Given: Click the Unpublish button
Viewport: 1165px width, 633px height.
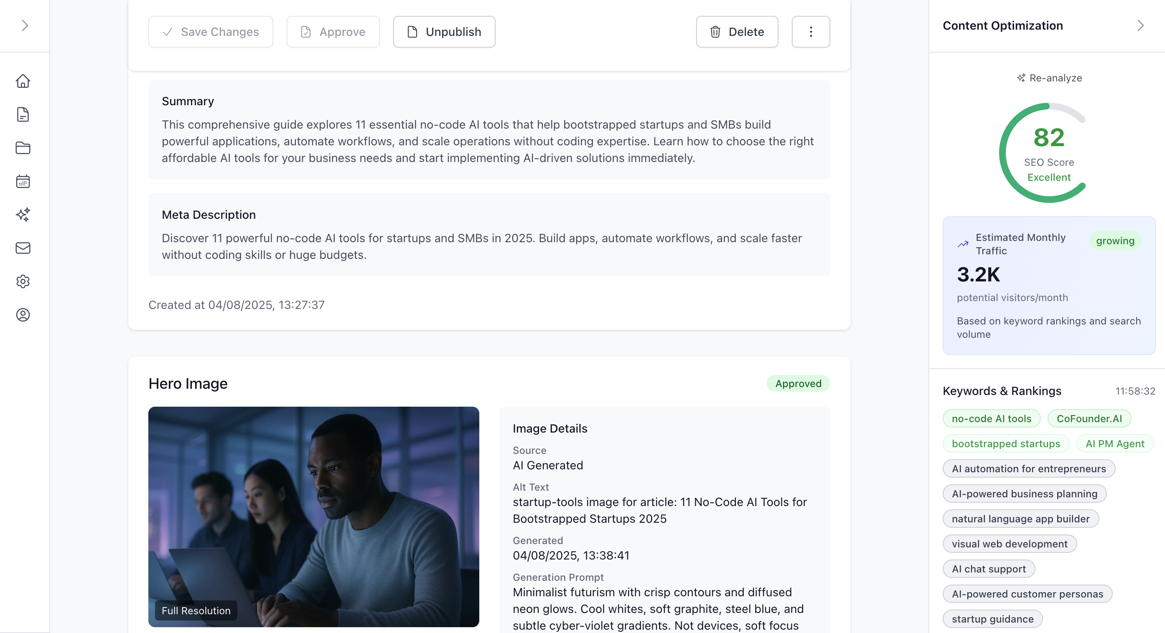Looking at the screenshot, I should pos(444,32).
